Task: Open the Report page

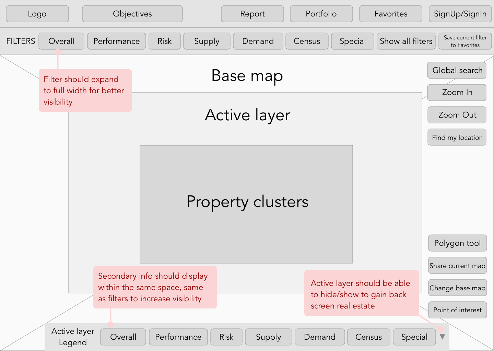Action: click(x=252, y=14)
